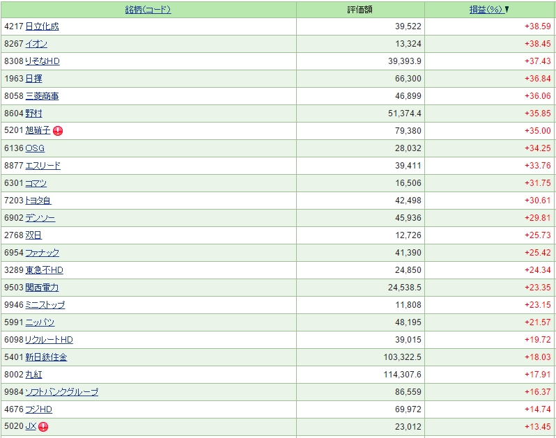Click the 評価額 column header cell
The image size is (556, 438).
360,10
